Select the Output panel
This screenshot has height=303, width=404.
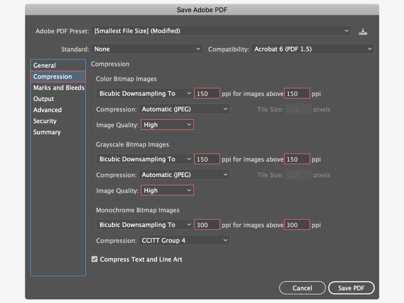43,99
